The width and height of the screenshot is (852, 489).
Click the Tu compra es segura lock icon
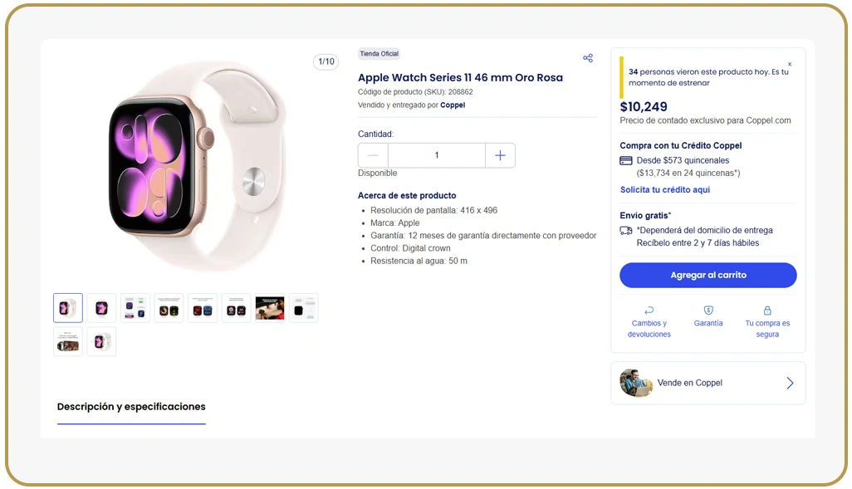click(x=767, y=310)
